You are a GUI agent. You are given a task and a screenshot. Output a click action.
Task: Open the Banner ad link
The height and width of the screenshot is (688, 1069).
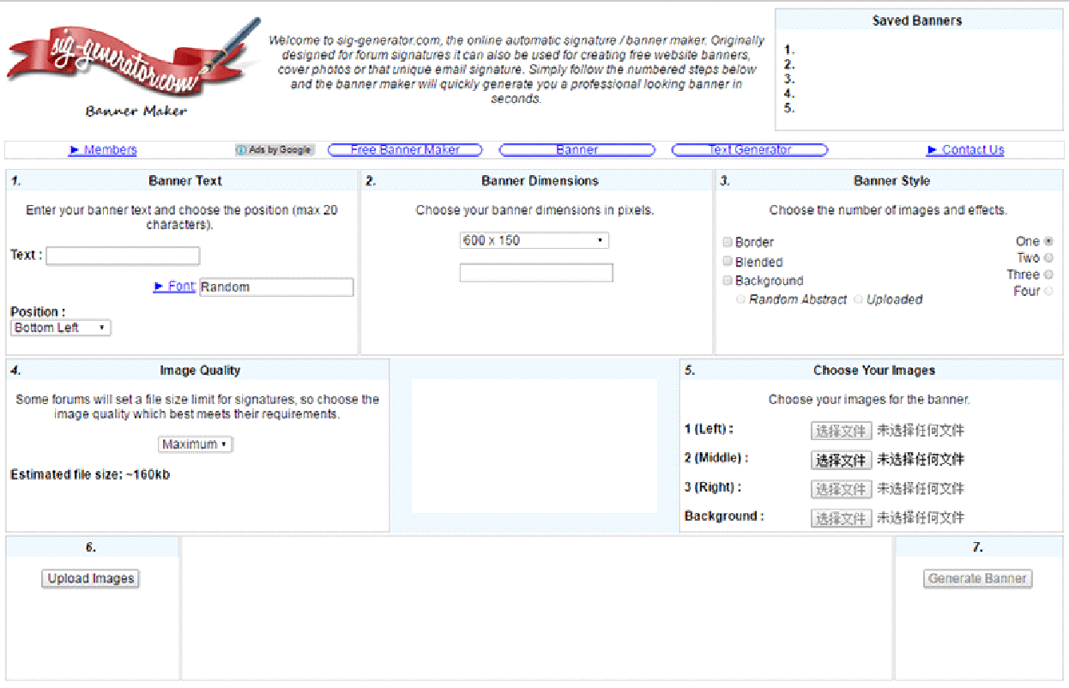(x=577, y=149)
